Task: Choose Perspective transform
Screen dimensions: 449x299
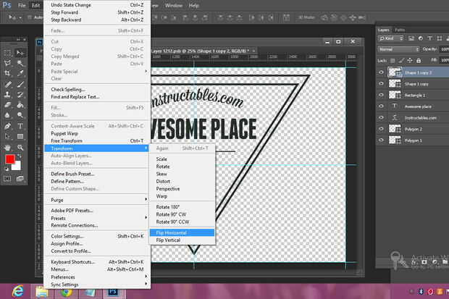Action: point(182,189)
